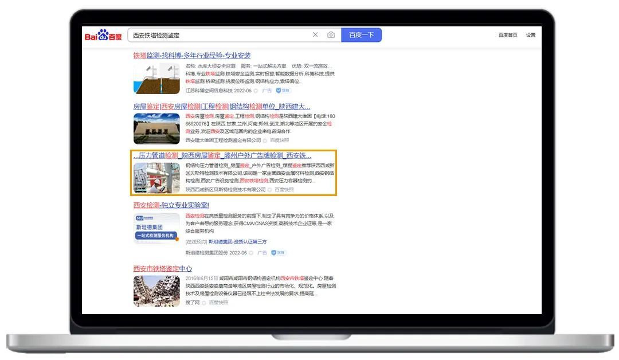Focus the search field containing 西安铁塔检测鉴定
The height and width of the screenshot is (360, 619).
pos(218,35)
